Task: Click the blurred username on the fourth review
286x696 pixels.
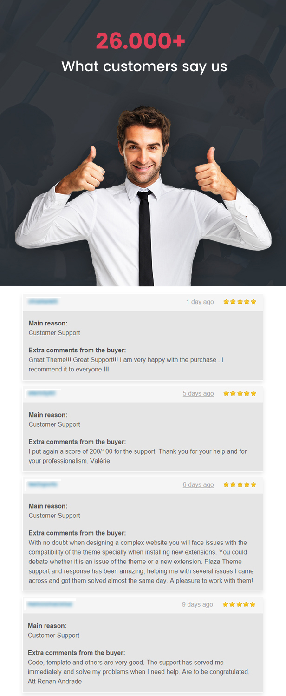Action: click(x=50, y=604)
